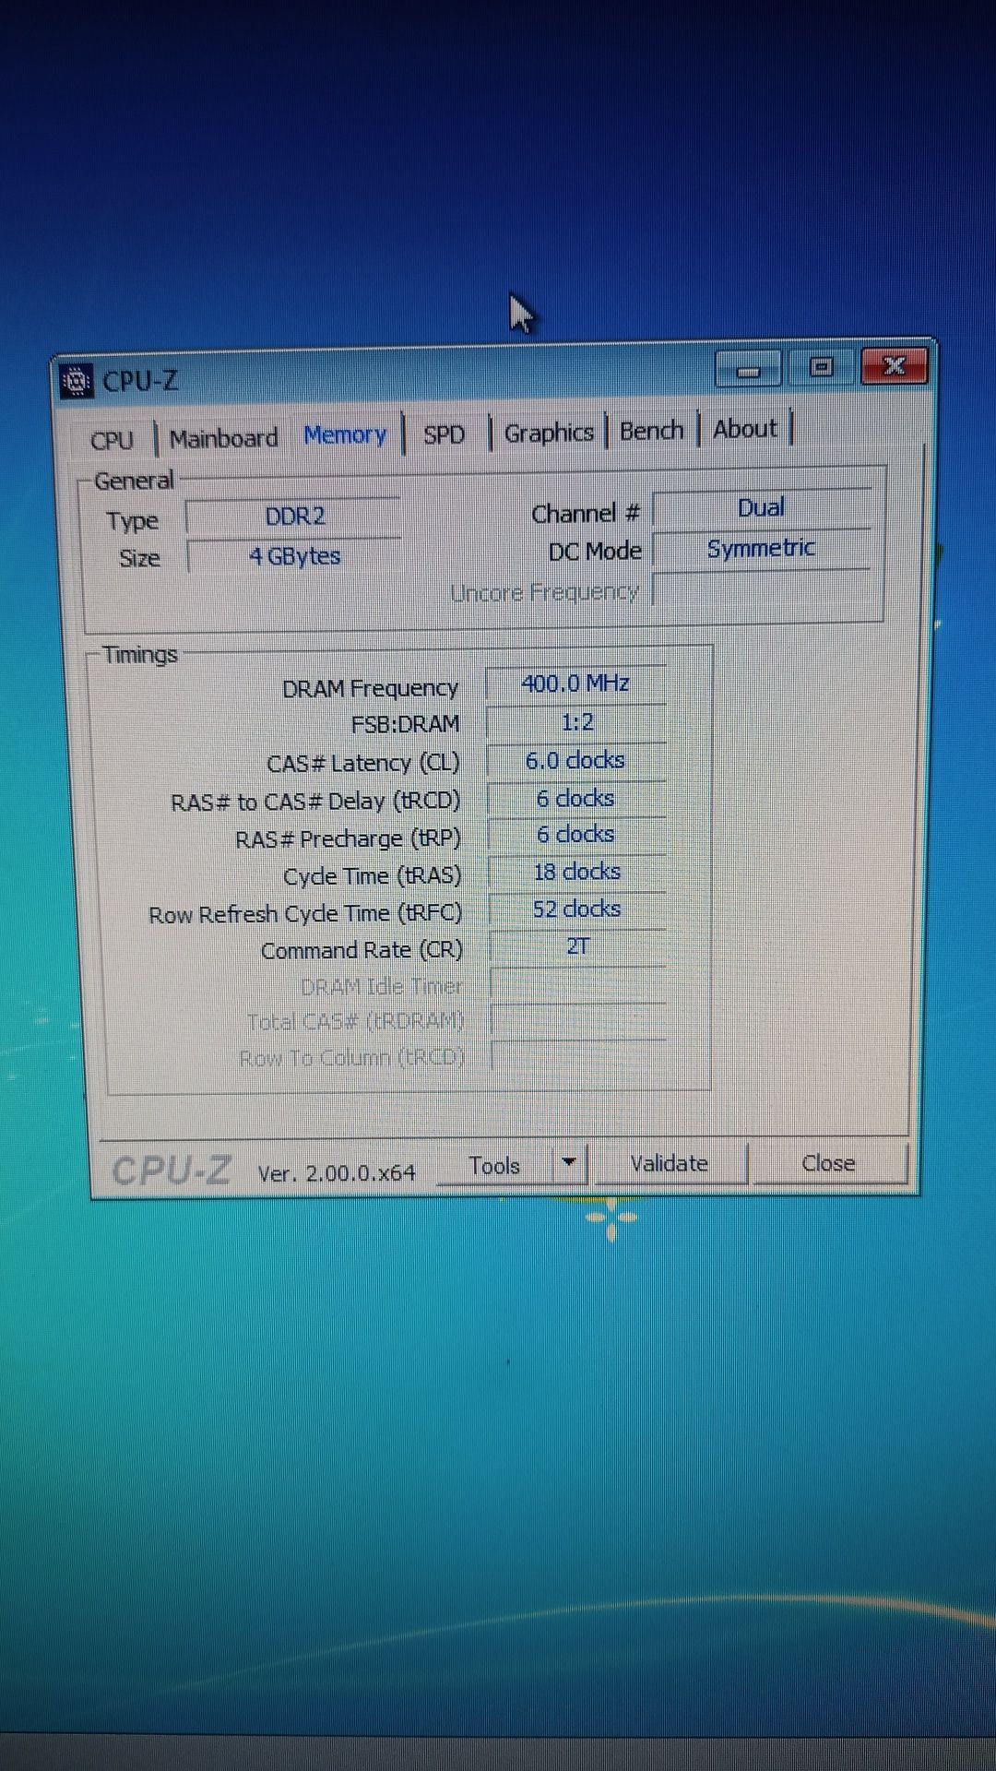Viewport: 996px width, 1771px height.
Task: Click the greyed Row To Column label
Action: 352,1058
